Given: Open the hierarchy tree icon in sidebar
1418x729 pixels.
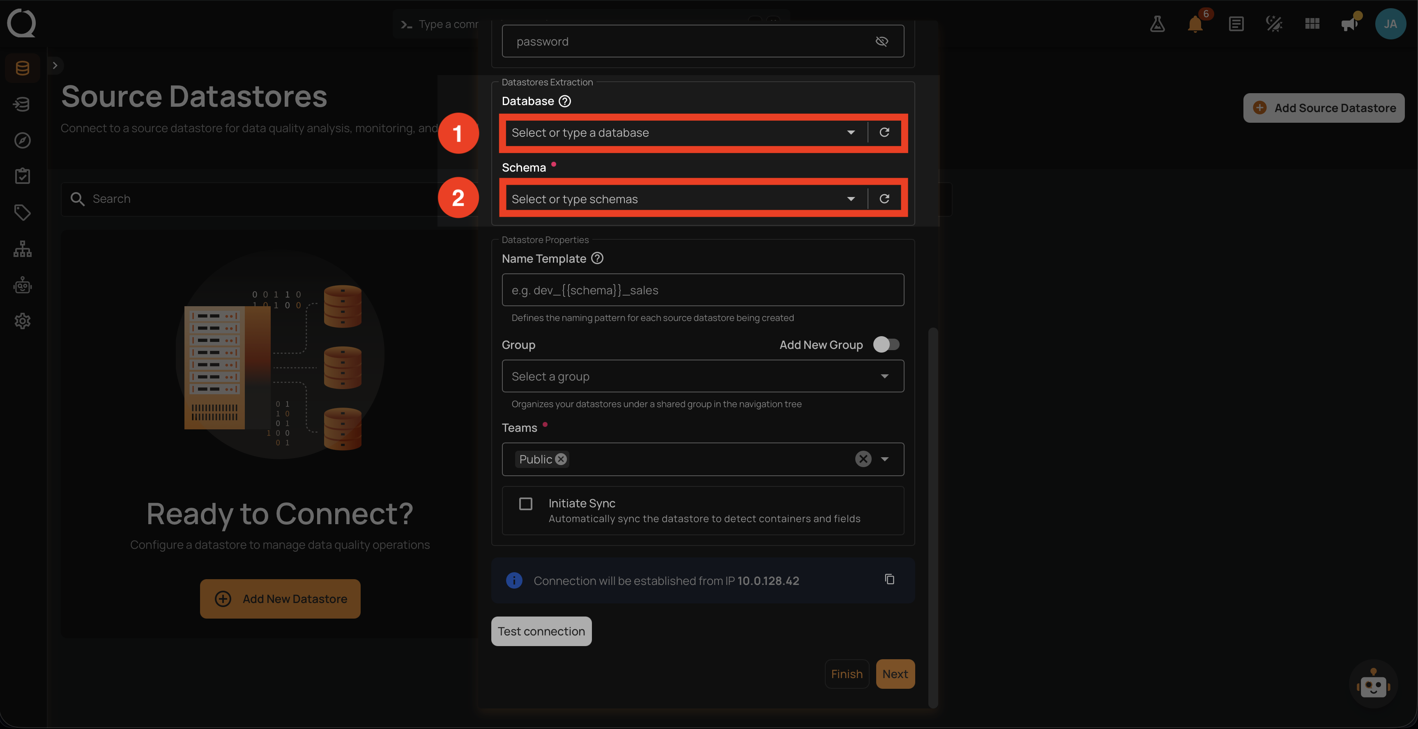Looking at the screenshot, I should point(23,249).
